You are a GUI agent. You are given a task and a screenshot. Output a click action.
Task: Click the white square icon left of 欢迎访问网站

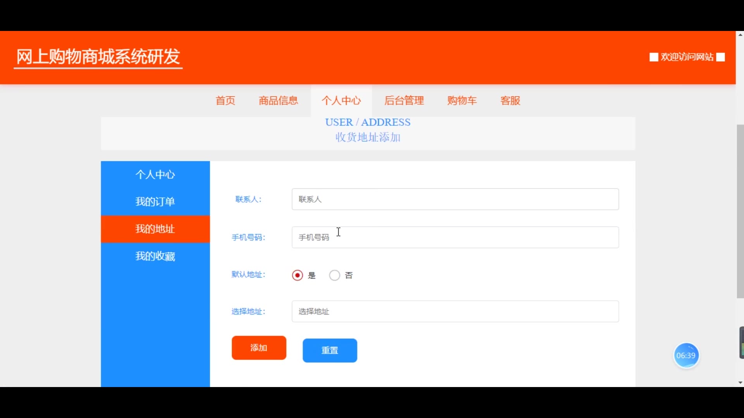tap(654, 57)
